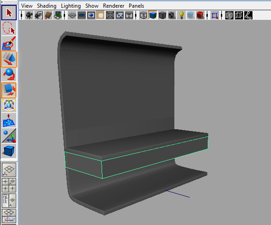Click the Select Camera icon
The width and height of the screenshot is (271, 225).
(x=29, y=15)
